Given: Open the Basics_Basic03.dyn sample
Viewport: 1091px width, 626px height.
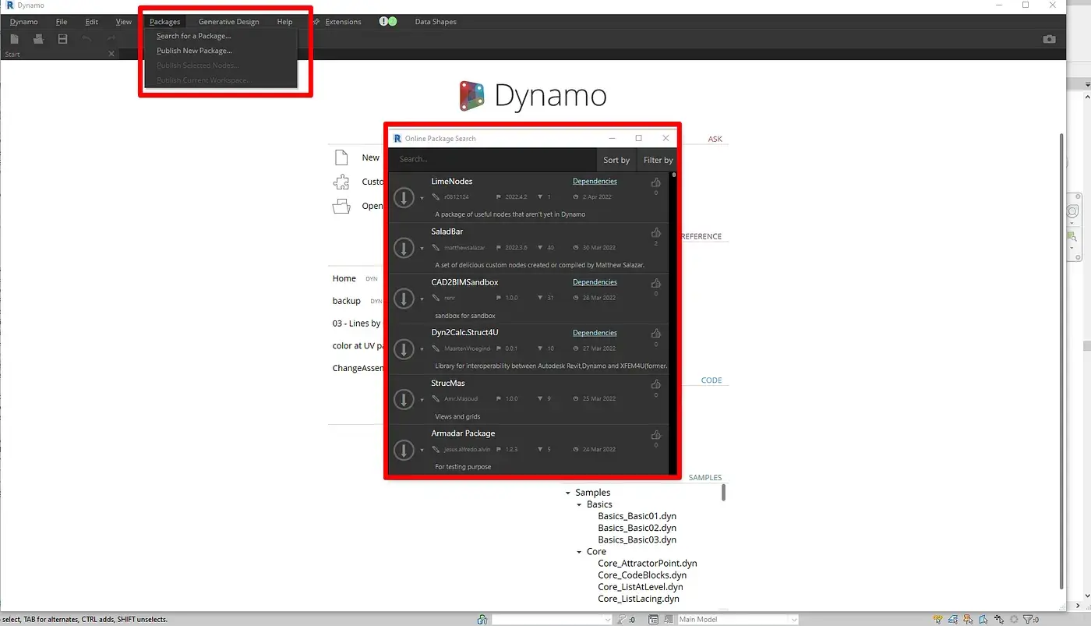Looking at the screenshot, I should tap(637, 539).
